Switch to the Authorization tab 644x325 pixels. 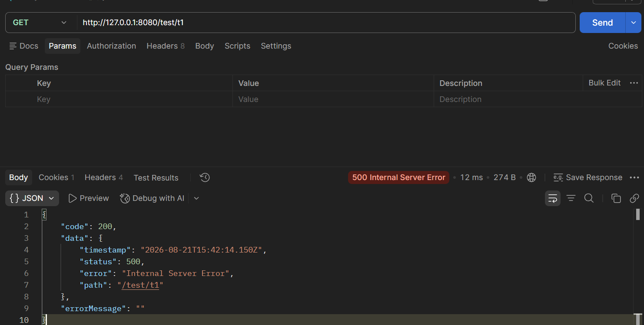click(x=111, y=46)
